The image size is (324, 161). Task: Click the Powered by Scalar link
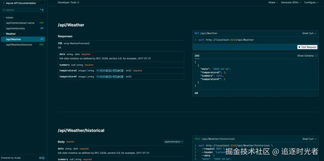pyautogui.click(x=11, y=158)
